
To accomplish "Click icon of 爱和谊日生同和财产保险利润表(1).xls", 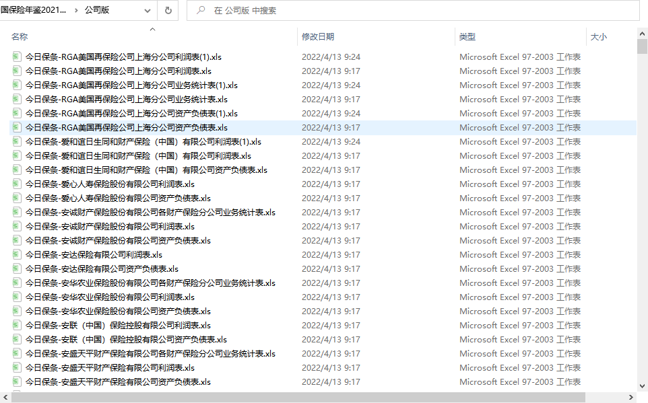I will point(17,142).
